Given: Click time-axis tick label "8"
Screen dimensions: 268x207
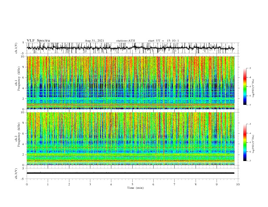Looking at the screenshot, I should click(x=196, y=184).
